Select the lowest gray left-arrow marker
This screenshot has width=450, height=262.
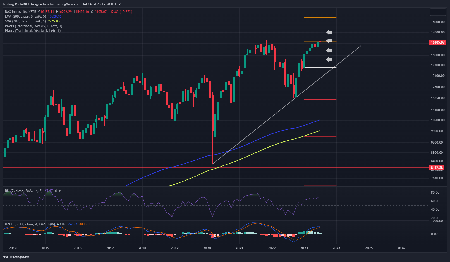click(329, 59)
